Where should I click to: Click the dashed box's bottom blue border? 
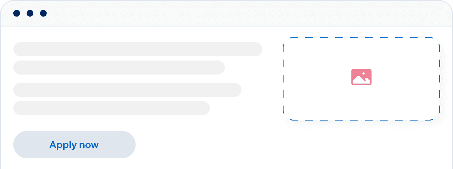pyautogui.click(x=361, y=120)
